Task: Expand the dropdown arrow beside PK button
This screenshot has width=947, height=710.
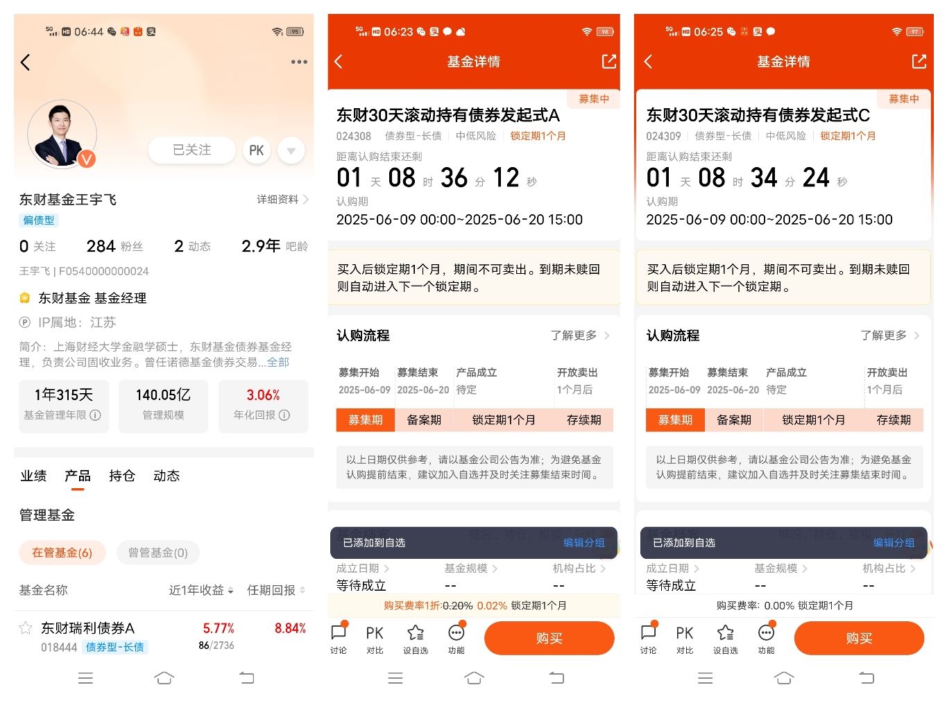Action: tap(291, 150)
